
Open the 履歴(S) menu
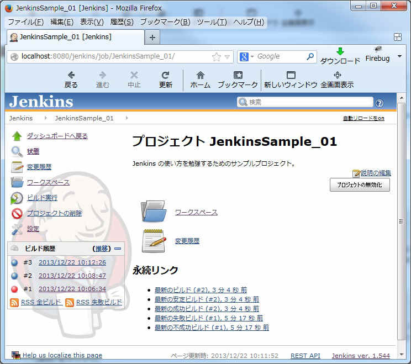122,22
